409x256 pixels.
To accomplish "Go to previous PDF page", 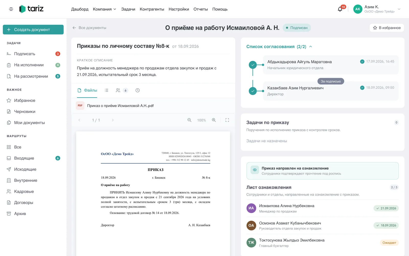I will [x=79, y=120].
